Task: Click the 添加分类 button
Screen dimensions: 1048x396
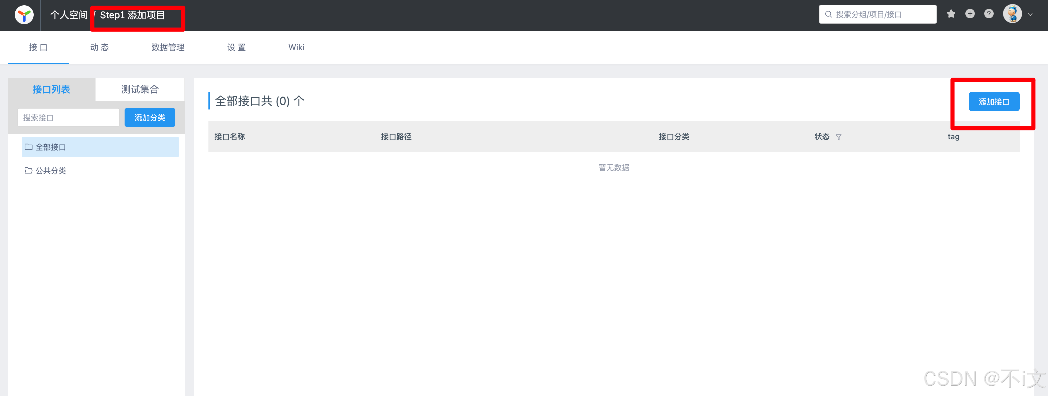Action: coord(150,117)
